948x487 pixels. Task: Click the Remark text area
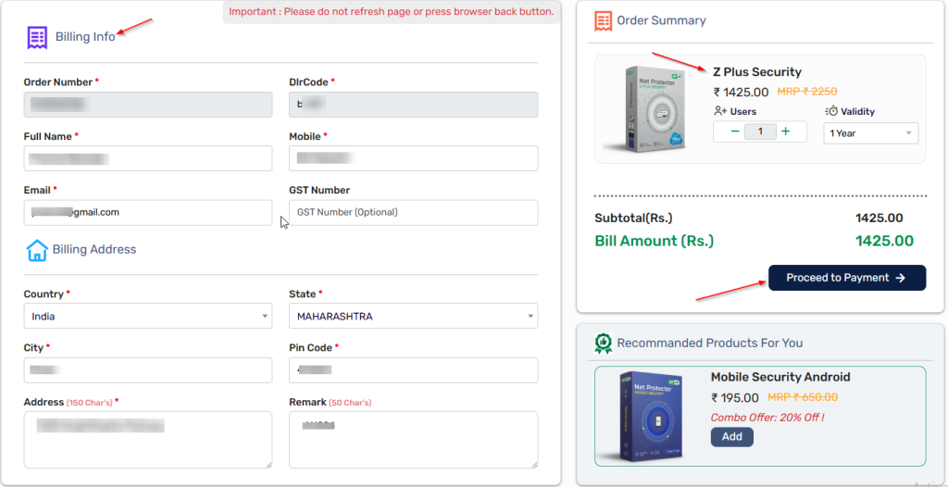(x=413, y=440)
